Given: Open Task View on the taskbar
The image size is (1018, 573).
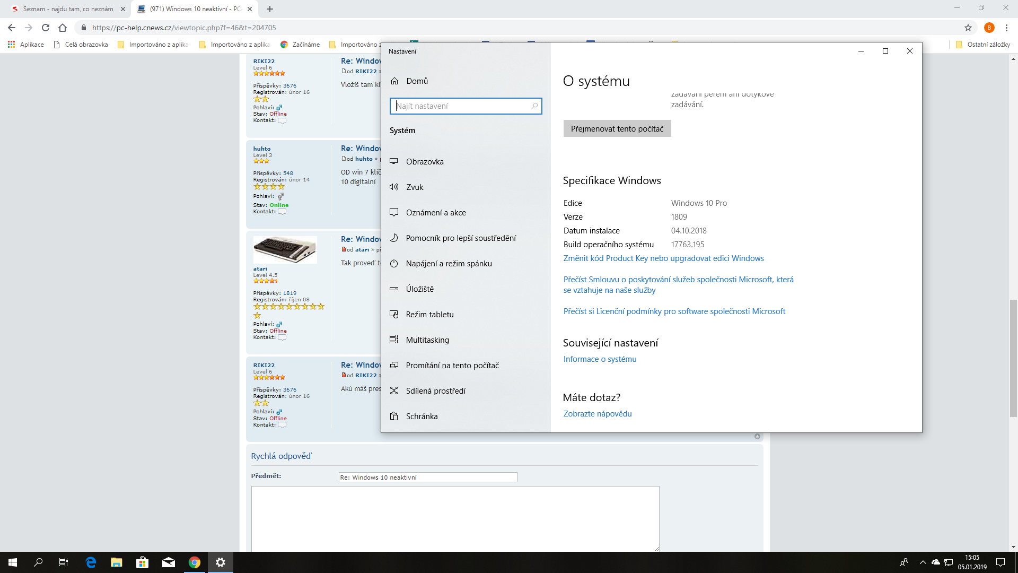Looking at the screenshot, I should 64,562.
